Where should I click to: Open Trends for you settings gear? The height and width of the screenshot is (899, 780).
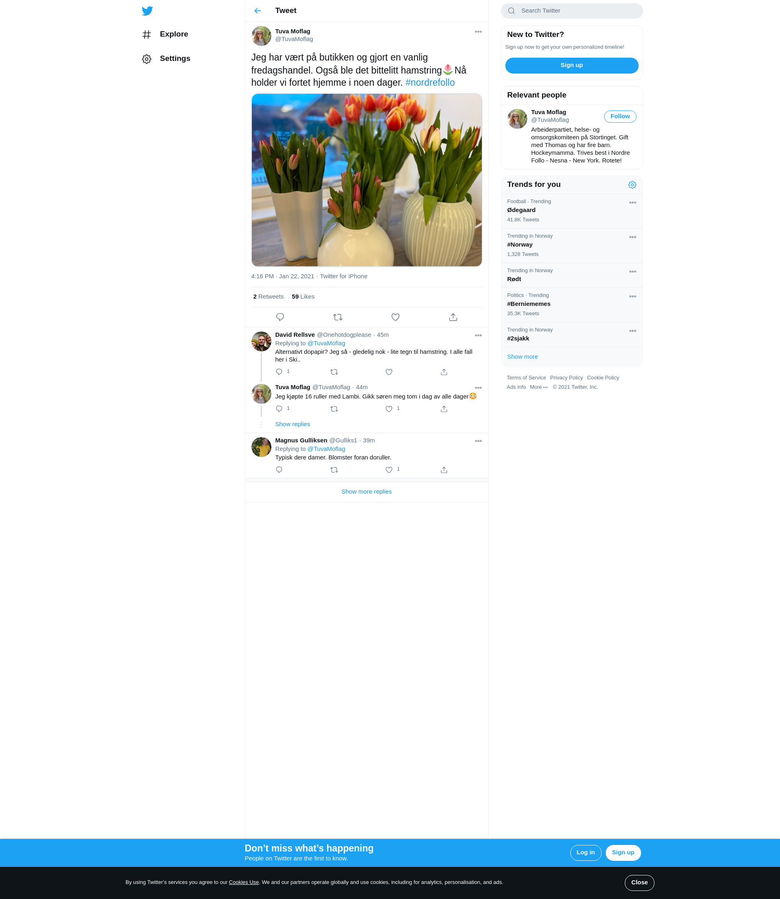point(632,185)
